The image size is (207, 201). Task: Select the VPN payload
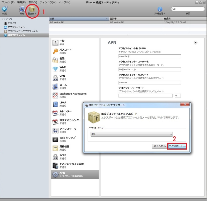(x=75, y=78)
